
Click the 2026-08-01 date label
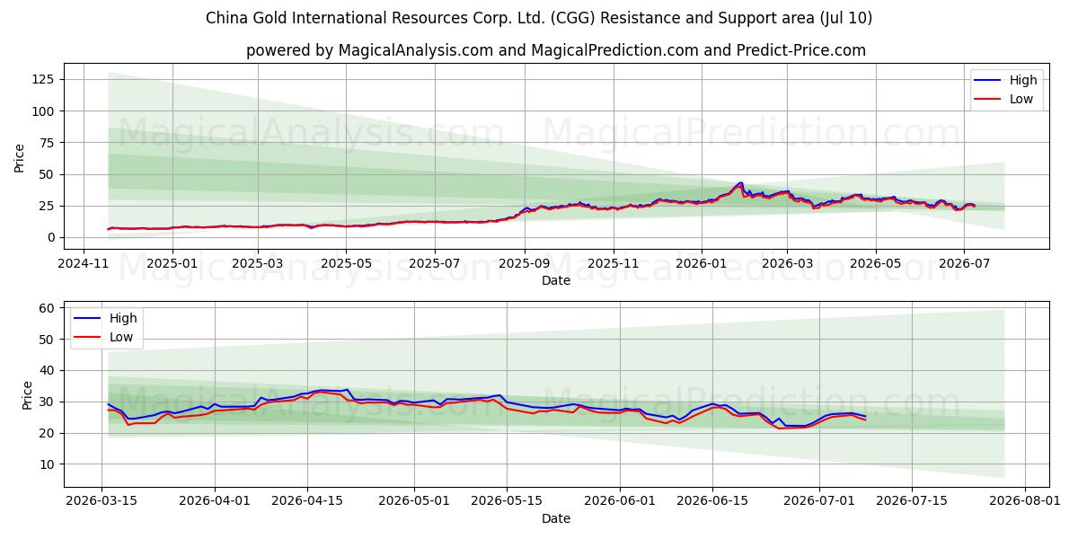[1025, 501]
